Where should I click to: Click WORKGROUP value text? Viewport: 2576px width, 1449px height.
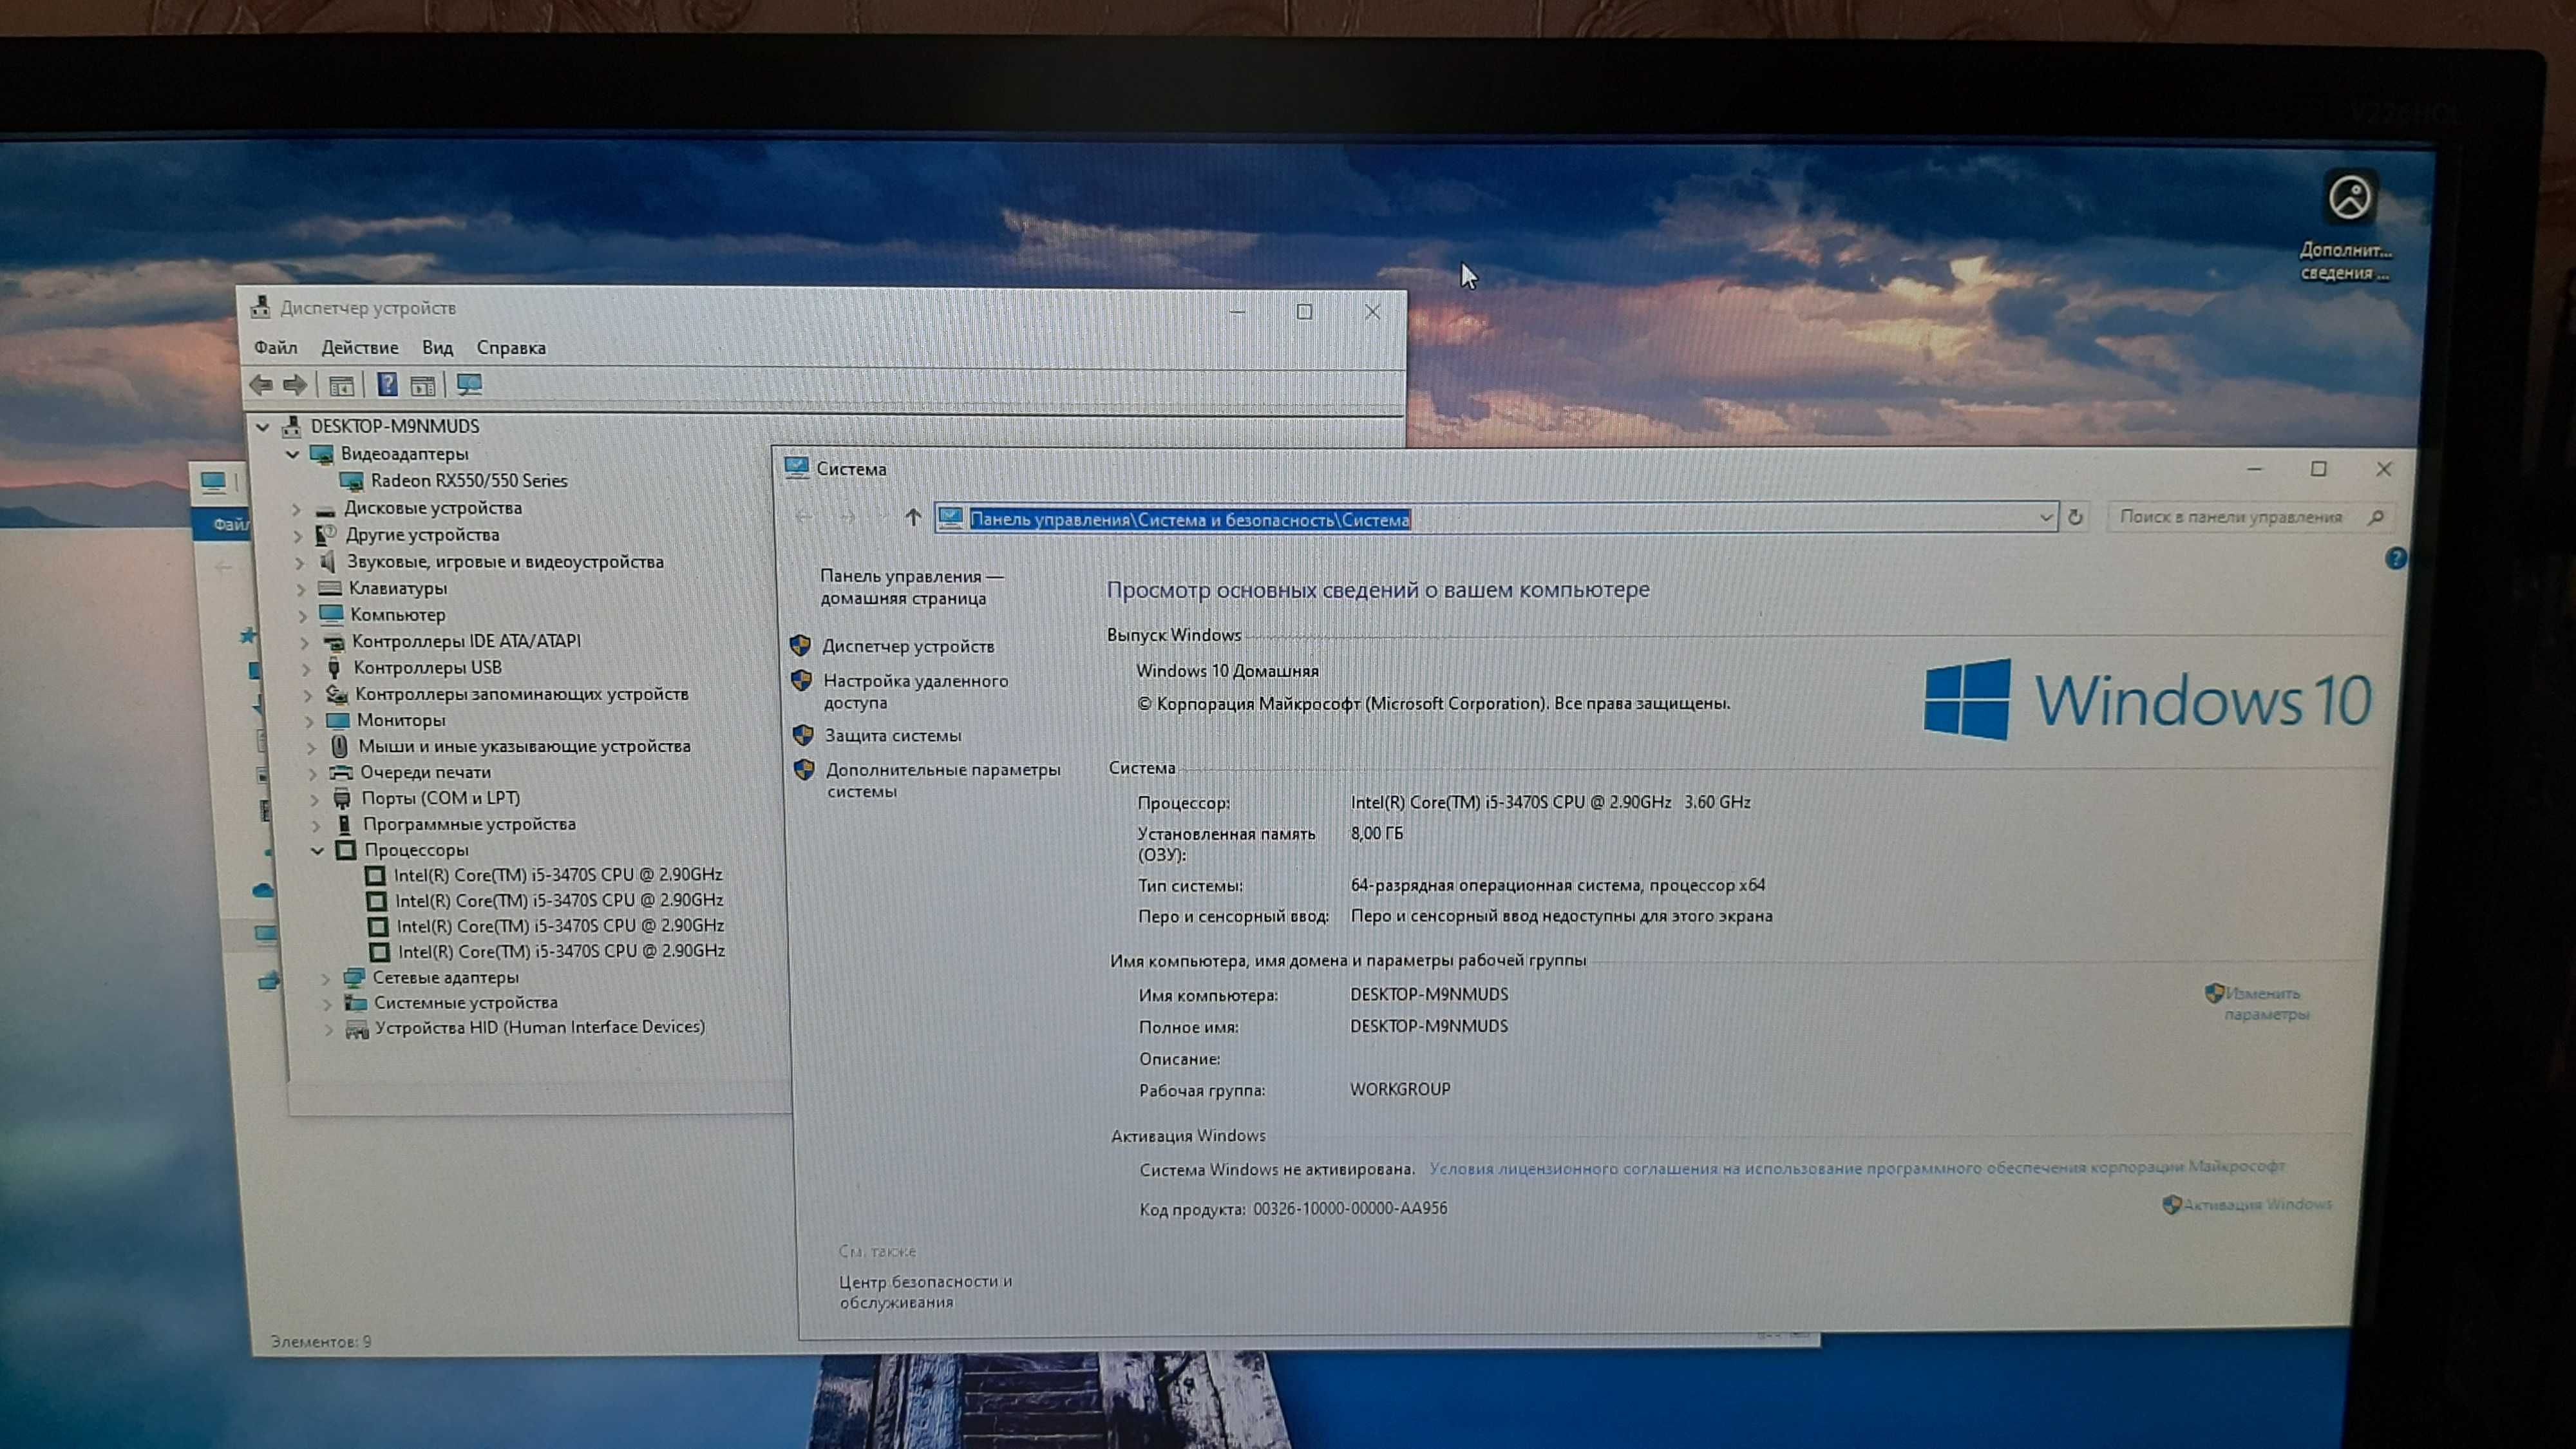click(1400, 1089)
